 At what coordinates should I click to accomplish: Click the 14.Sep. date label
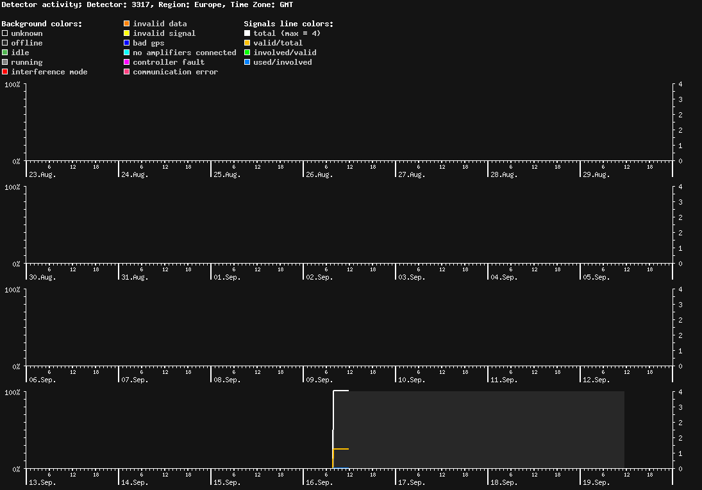(x=135, y=482)
